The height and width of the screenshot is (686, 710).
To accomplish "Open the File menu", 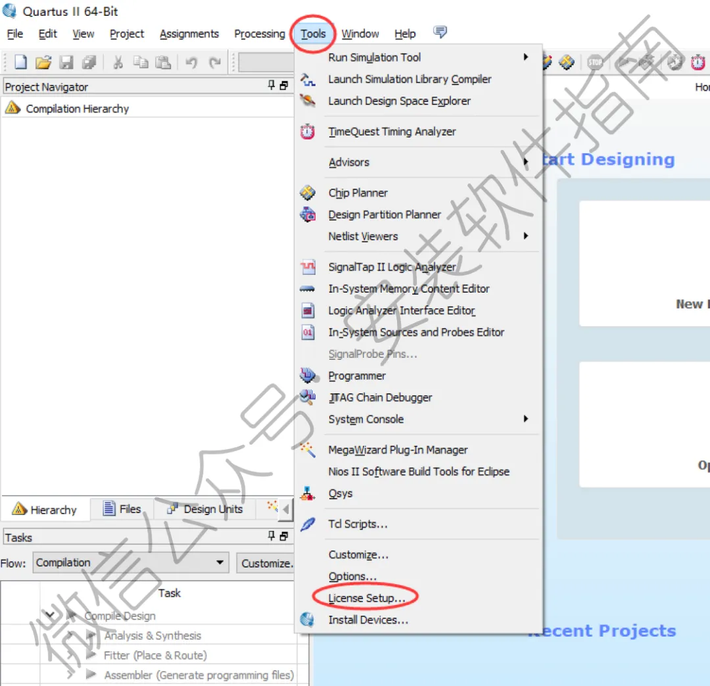I will pos(15,34).
